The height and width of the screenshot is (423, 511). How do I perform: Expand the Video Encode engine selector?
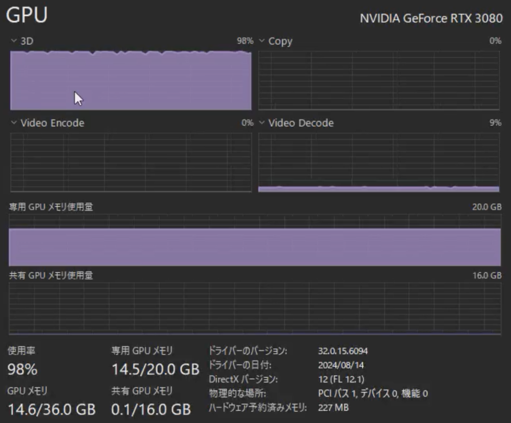pos(47,123)
